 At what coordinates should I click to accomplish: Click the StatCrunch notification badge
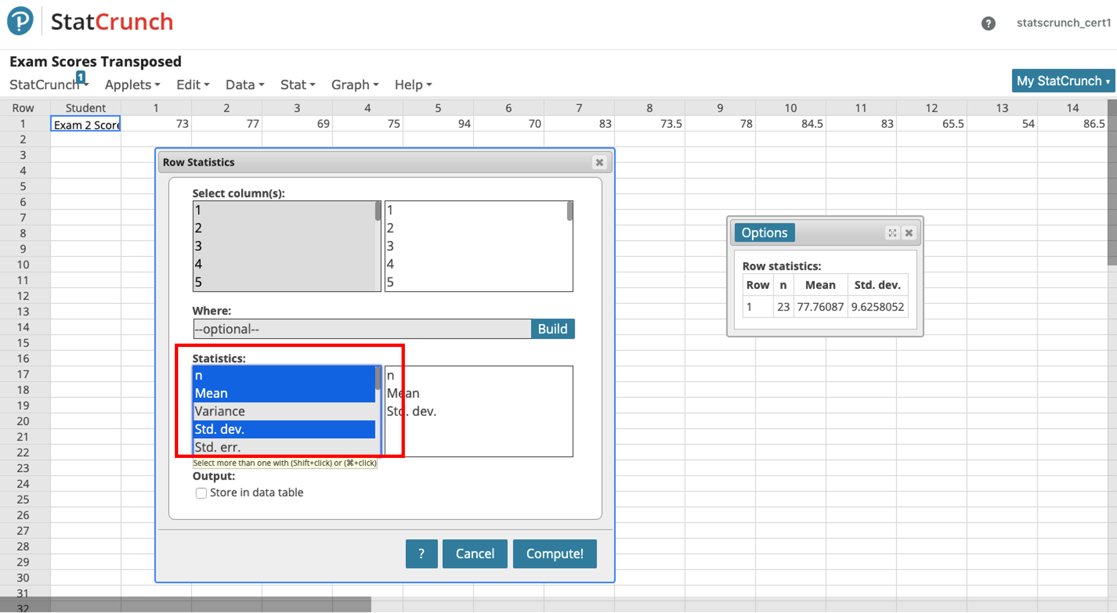click(x=81, y=77)
